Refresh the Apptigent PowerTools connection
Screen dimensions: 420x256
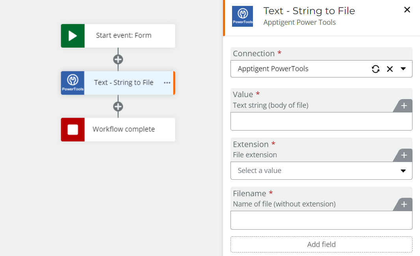point(376,69)
